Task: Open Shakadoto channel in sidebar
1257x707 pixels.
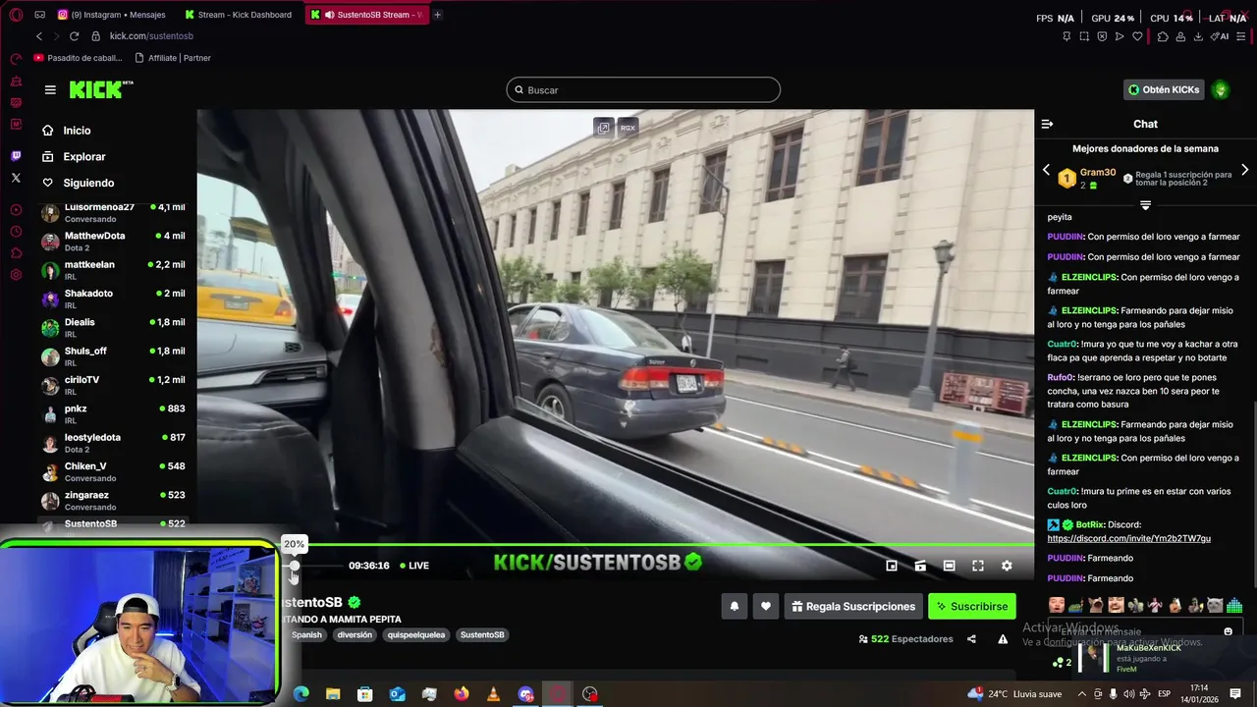Action: [113, 299]
